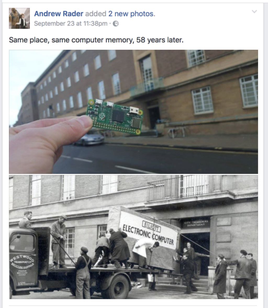Open the color photo of the brick building
The height and width of the screenshot is (308, 268).
(x=133, y=112)
